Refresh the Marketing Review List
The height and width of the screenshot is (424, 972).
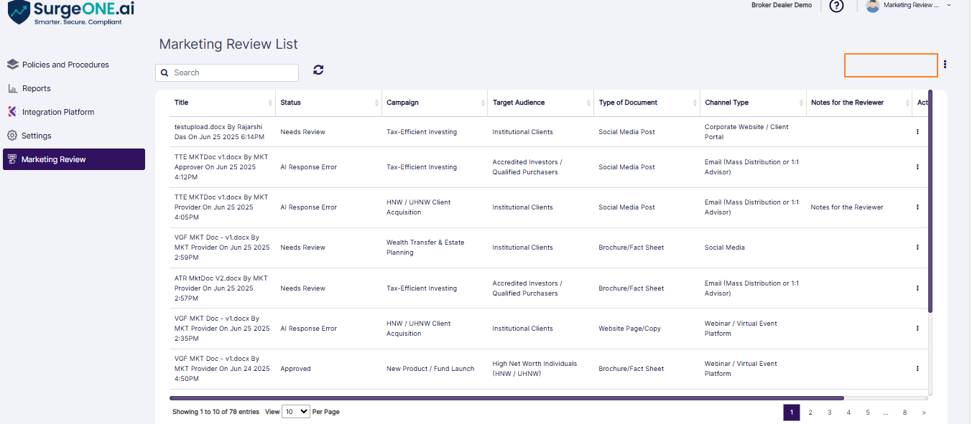click(318, 70)
